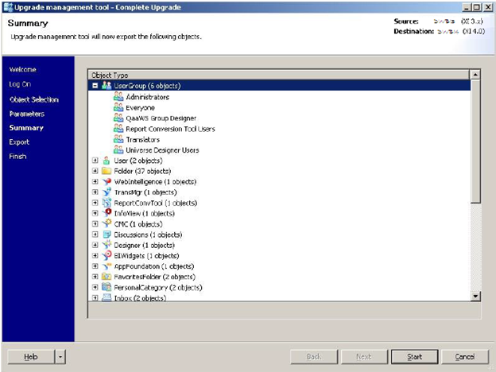496x372 pixels.
Task: Select the Translators group item
Action: click(x=142, y=139)
